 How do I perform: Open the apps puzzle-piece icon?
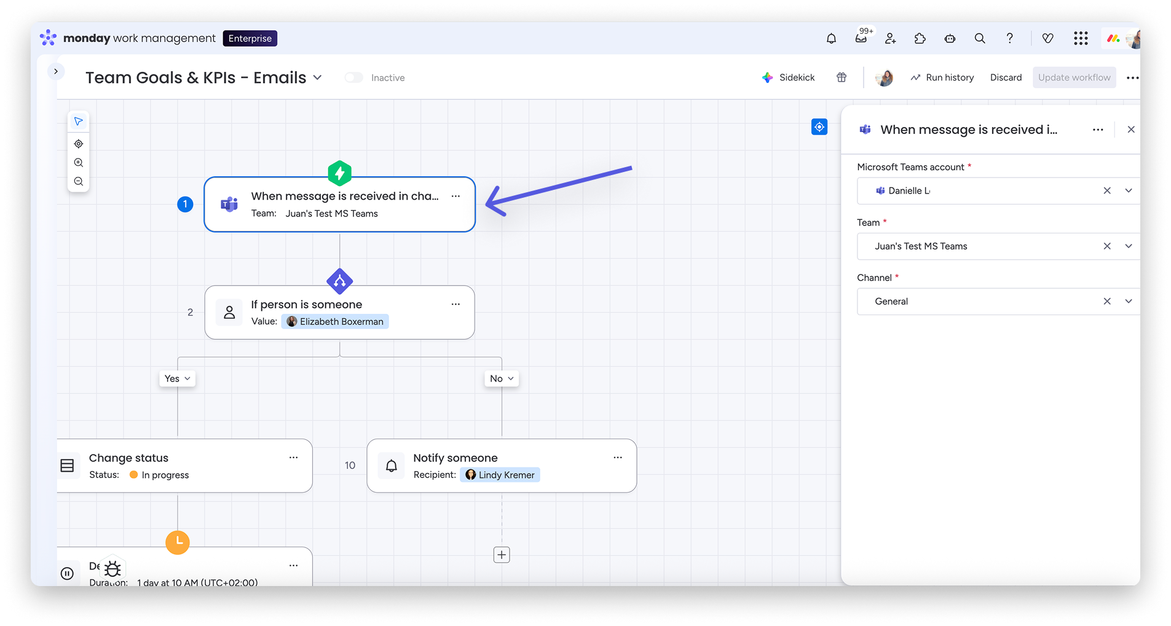click(920, 39)
